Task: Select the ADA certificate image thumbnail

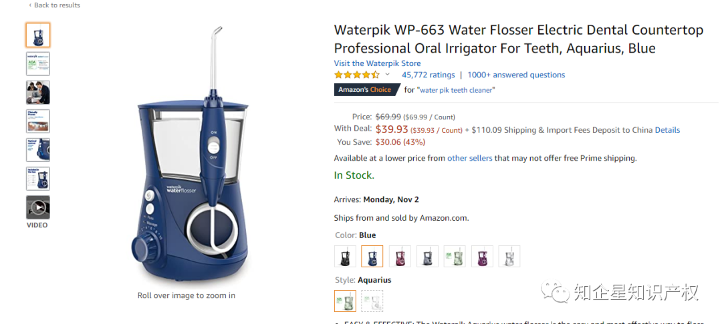Action: click(x=37, y=63)
